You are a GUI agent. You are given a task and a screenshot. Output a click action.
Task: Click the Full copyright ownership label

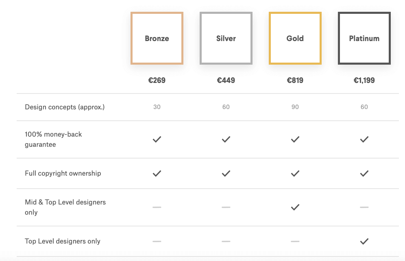pyautogui.click(x=63, y=173)
